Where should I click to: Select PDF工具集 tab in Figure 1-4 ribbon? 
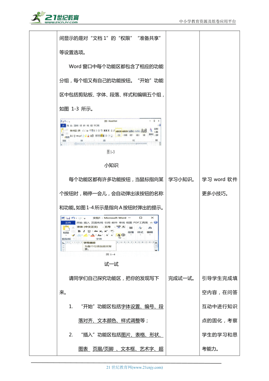(x=141, y=222)
